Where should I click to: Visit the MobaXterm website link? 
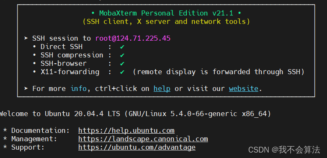pos(244,88)
